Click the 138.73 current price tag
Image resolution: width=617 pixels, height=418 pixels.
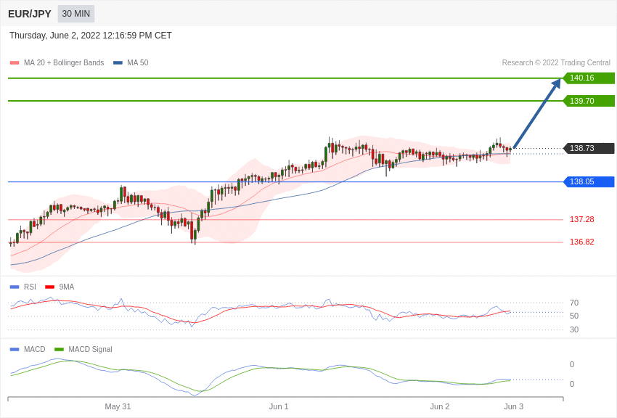[x=588, y=148]
